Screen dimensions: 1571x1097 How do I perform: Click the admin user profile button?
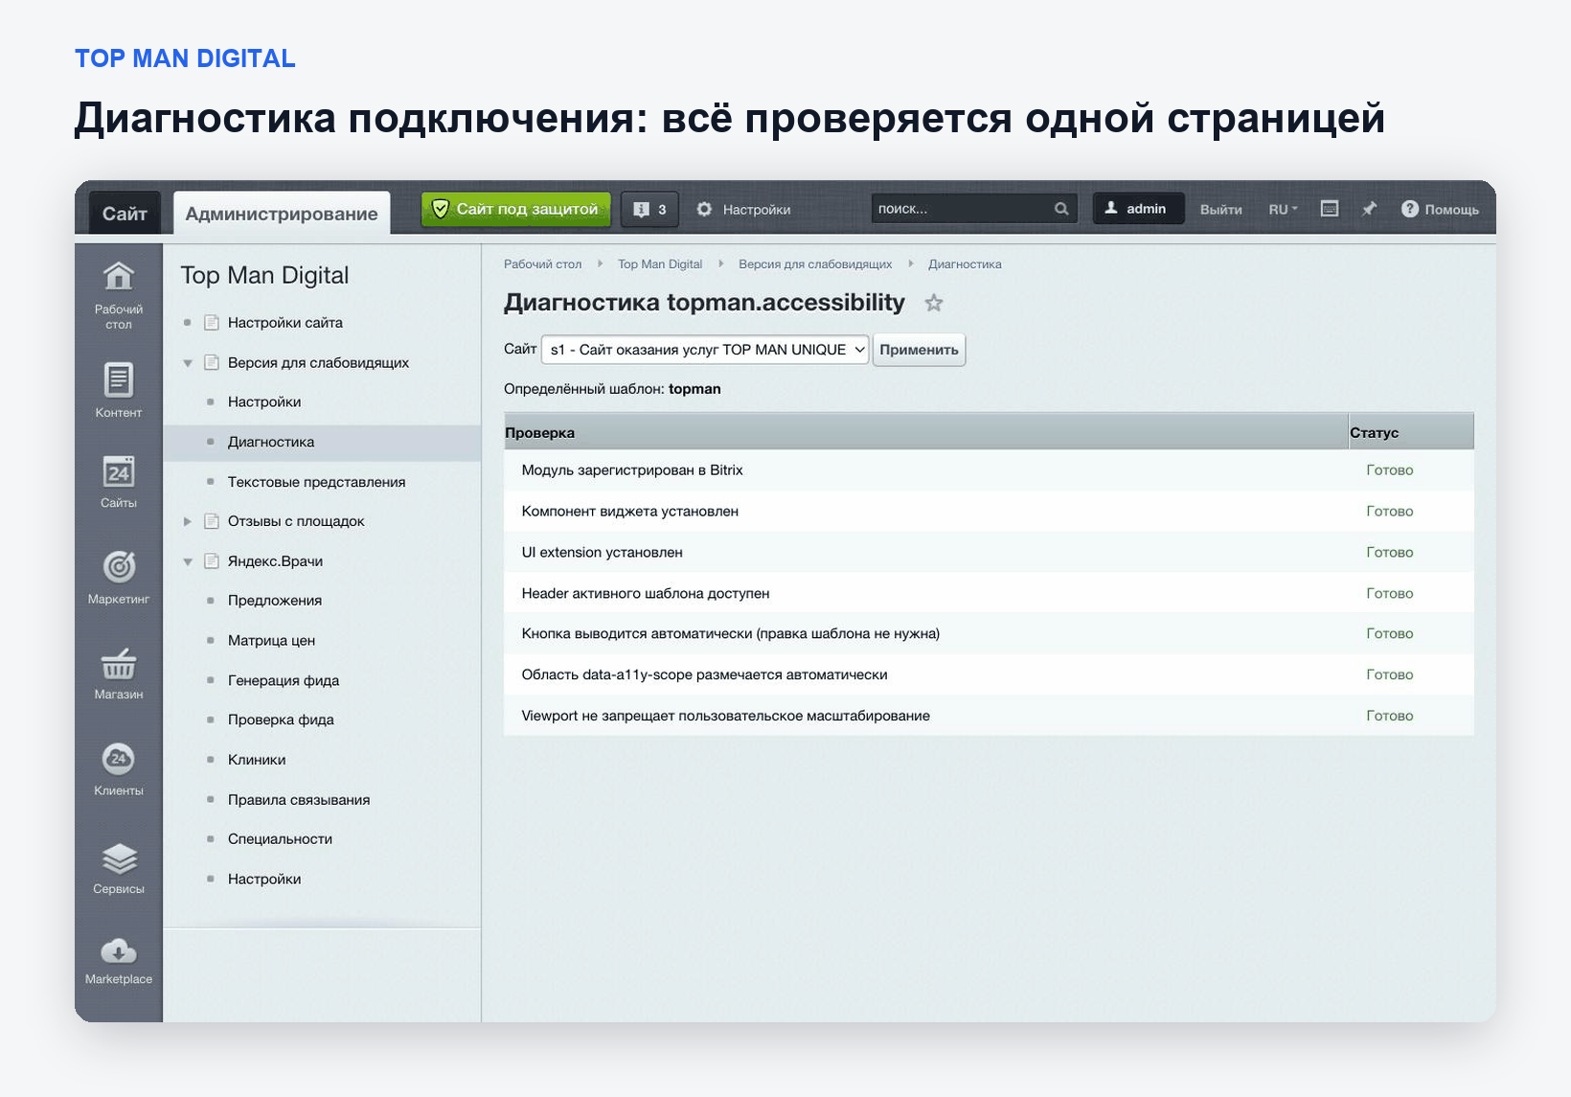pyautogui.click(x=1138, y=209)
